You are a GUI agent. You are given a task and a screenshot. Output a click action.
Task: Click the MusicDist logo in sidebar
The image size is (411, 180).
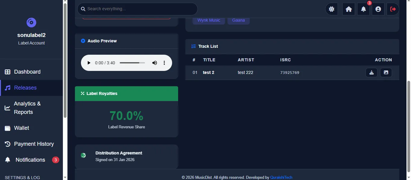pos(31,23)
